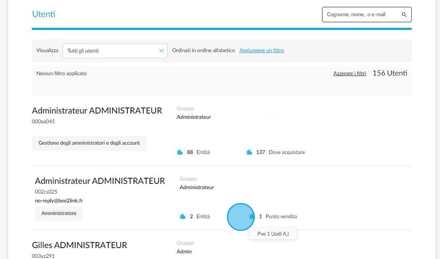Open user Administrateur ADMINISTRATEUR 000aa045
440x259 pixels.
point(97,110)
